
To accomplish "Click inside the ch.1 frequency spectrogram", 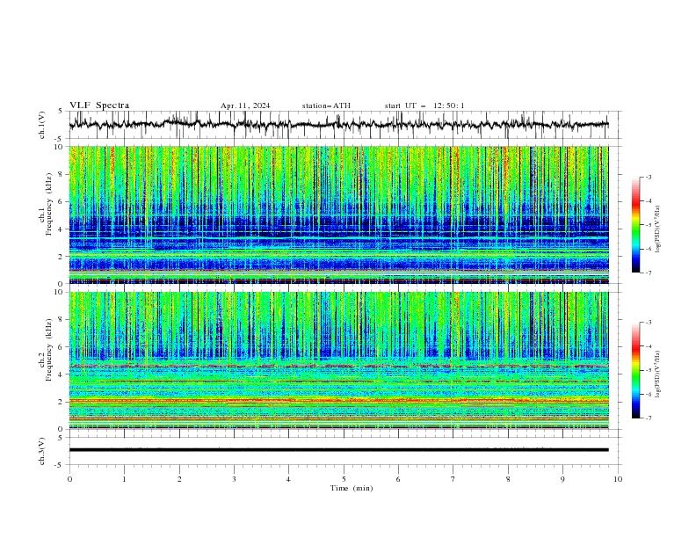I will 338,214.
